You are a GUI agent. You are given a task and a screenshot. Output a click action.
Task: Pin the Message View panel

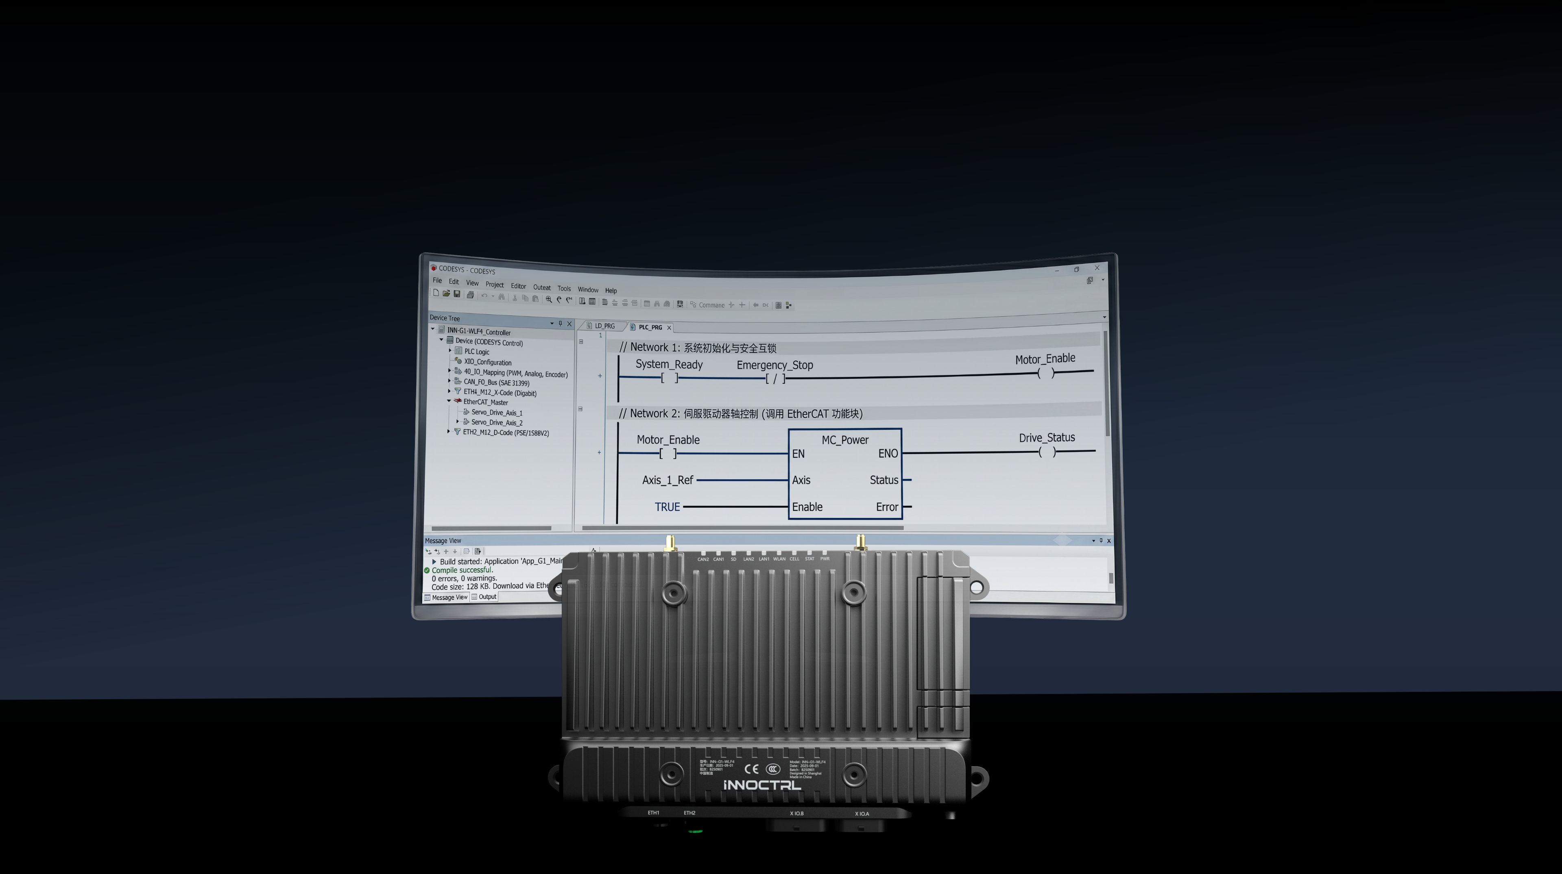(x=1101, y=541)
